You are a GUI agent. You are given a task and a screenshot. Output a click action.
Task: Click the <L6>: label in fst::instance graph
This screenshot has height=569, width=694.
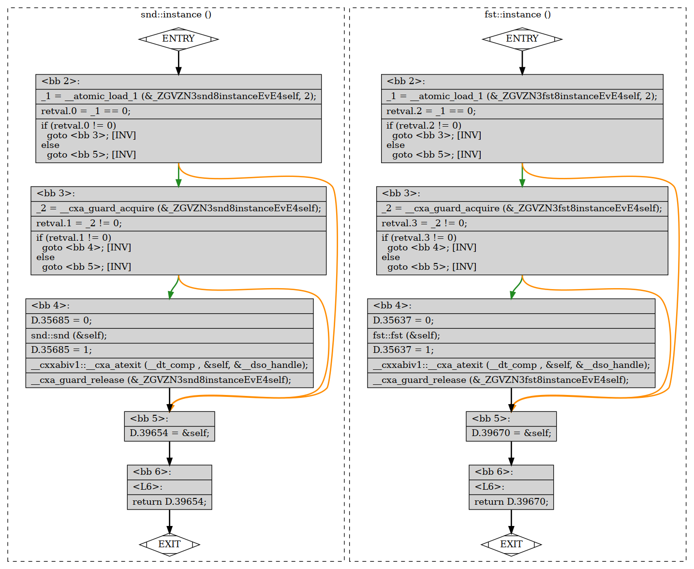pyautogui.click(x=511, y=487)
